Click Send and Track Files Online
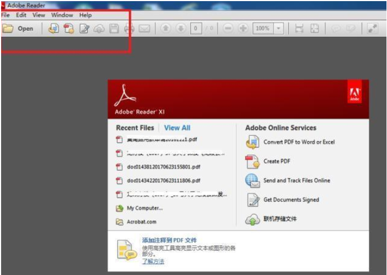The image size is (387, 275). (x=297, y=181)
